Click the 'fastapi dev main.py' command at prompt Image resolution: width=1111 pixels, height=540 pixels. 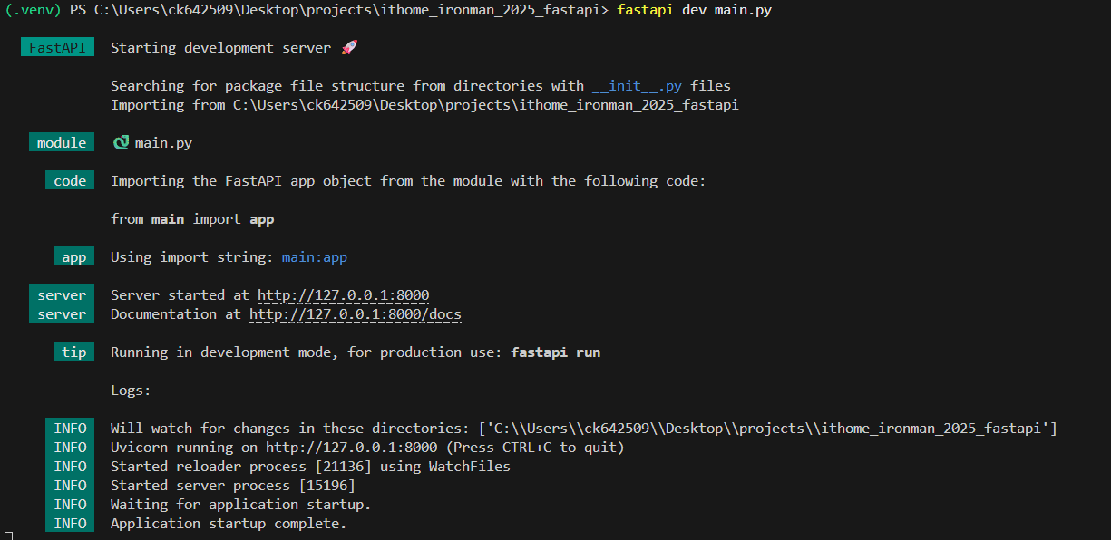pos(695,10)
